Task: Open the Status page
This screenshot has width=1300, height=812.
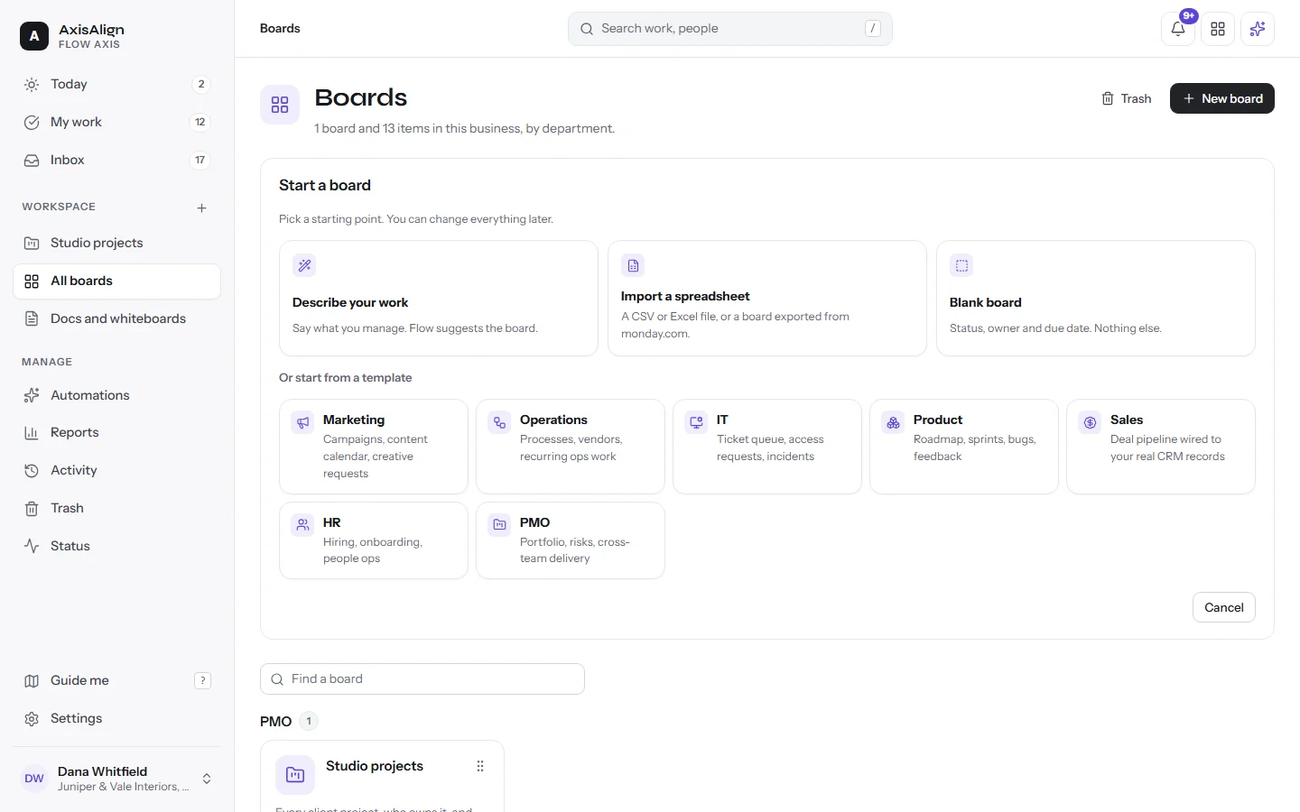Action: coord(116,546)
